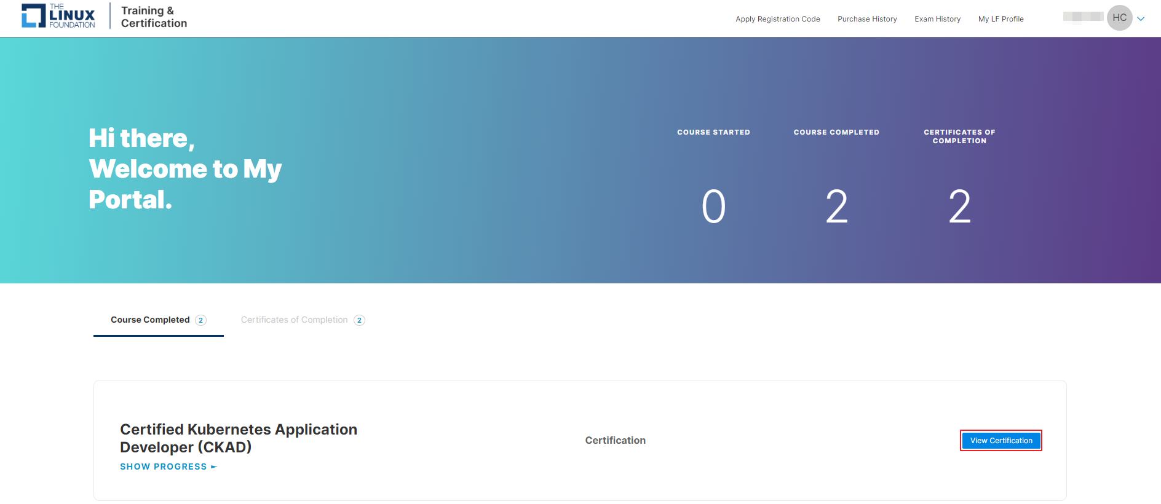Click the Training & Certification heading
The width and height of the screenshot is (1161, 504).
click(x=154, y=17)
